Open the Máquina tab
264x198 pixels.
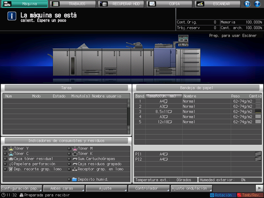click(x=25, y=4)
